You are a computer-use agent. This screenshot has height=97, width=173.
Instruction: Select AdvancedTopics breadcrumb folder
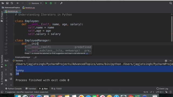tap(11, 8)
